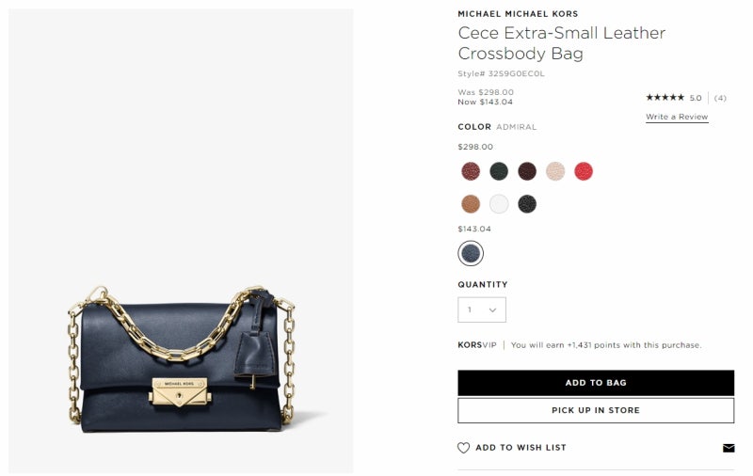Viewport: 753px width, 476px height.
Task: Click the Add to Bag button
Action: [x=596, y=383]
